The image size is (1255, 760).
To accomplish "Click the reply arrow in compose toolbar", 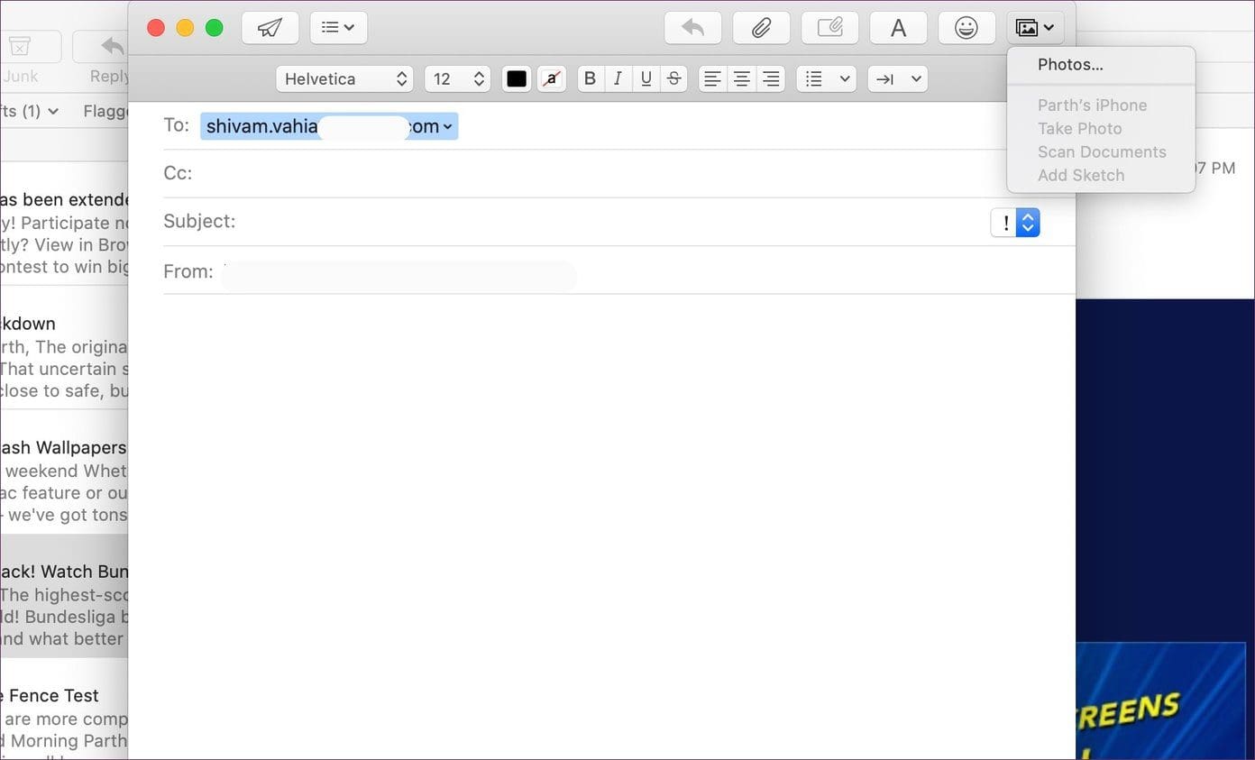I will (x=692, y=28).
